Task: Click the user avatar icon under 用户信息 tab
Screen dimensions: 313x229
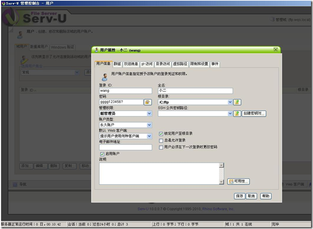Action: 105,76
